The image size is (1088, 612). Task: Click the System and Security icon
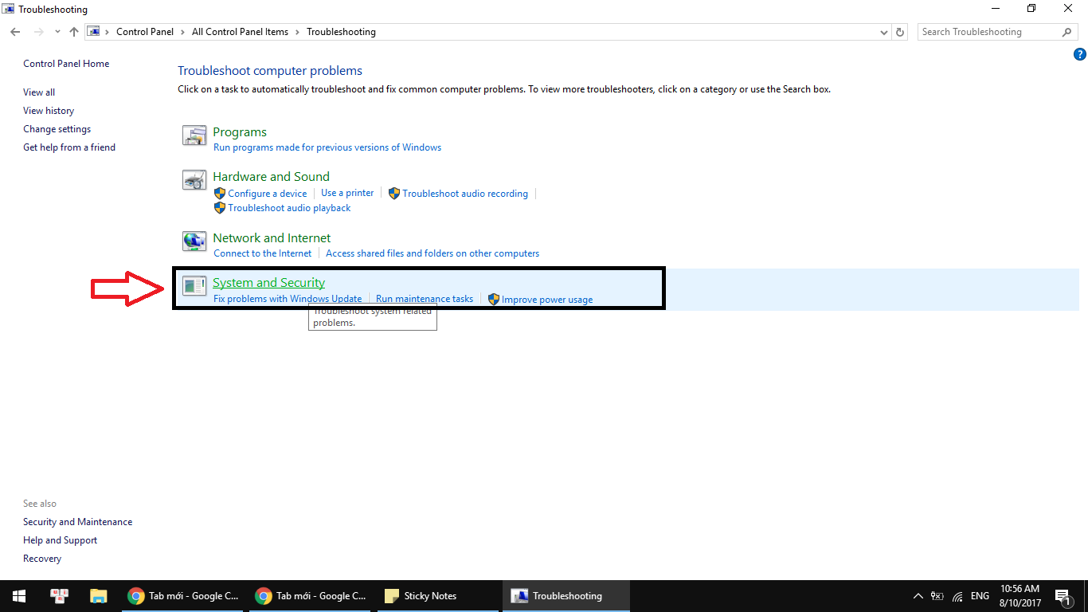point(194,286)
